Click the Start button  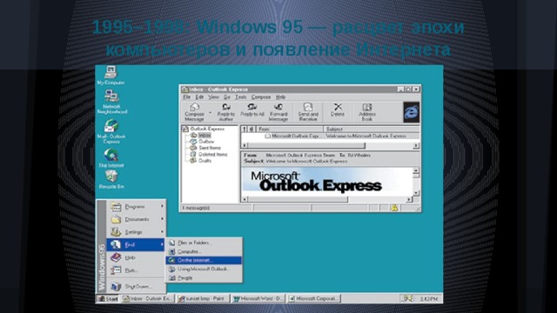click(x=108, y=299)
